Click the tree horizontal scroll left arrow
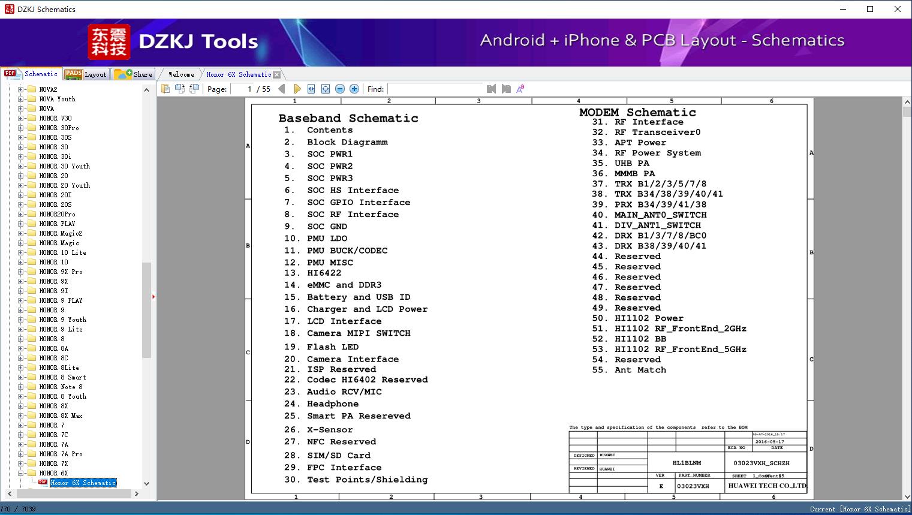This screenshot has height=515, width=912. click(x=9, y=493)
